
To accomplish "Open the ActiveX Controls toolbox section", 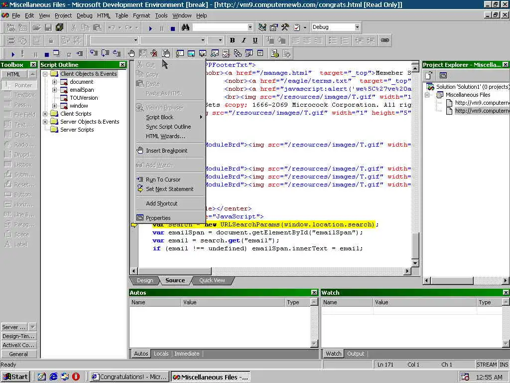I will 18,345.
